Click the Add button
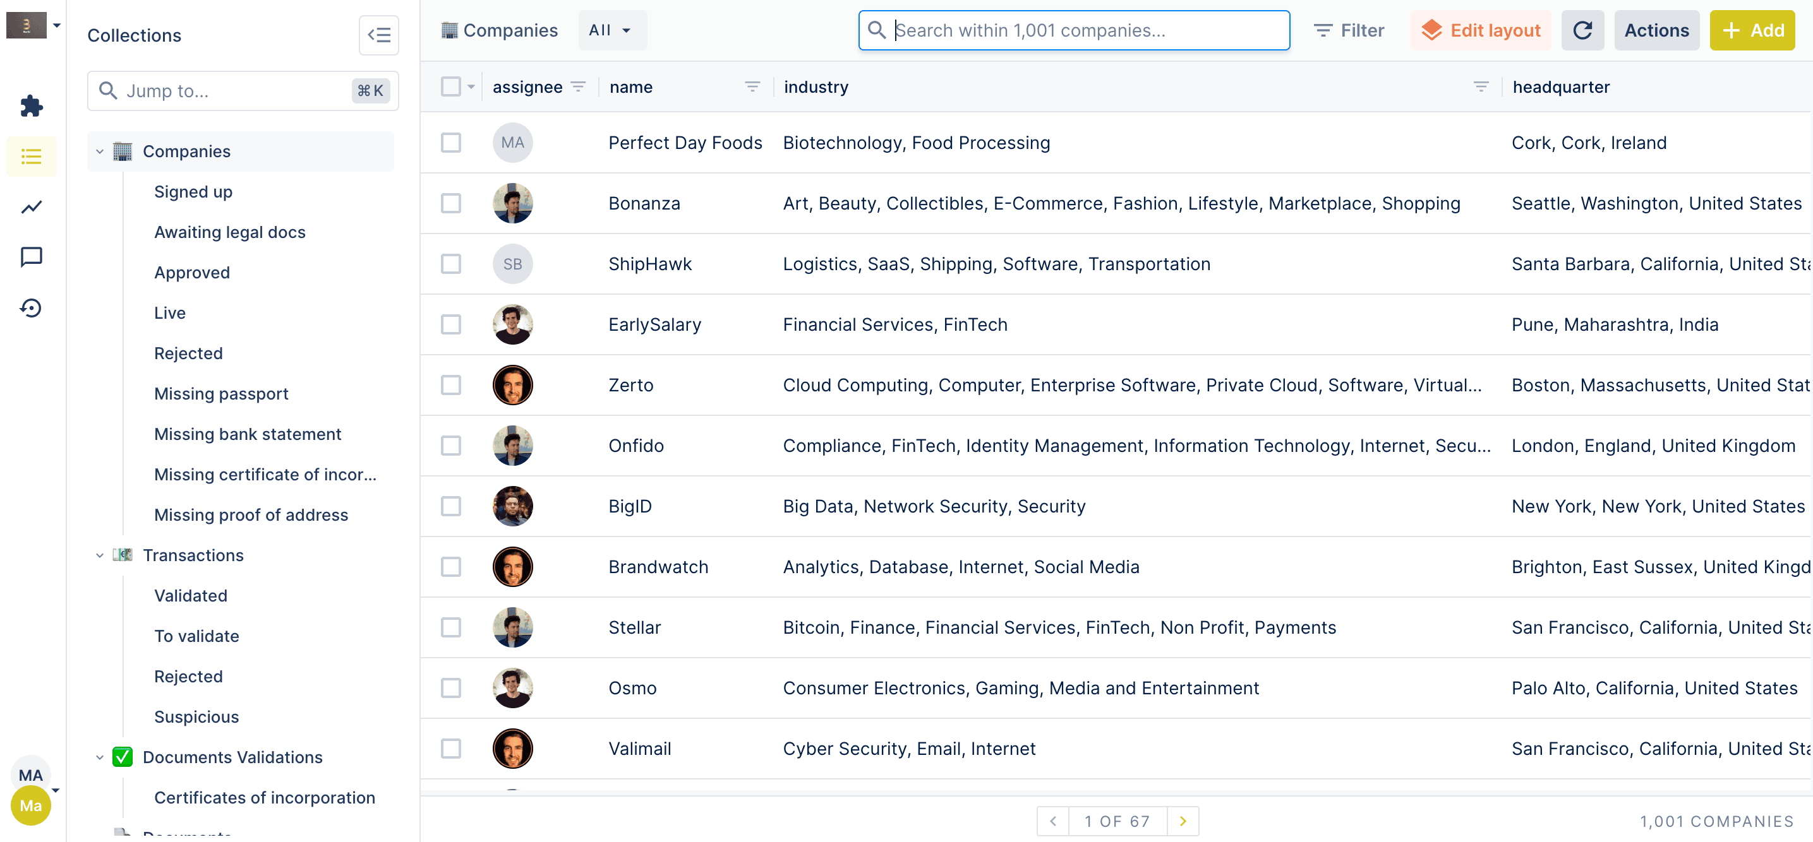The height and width of the screenshot is (842, 1813). (1752, 30)
